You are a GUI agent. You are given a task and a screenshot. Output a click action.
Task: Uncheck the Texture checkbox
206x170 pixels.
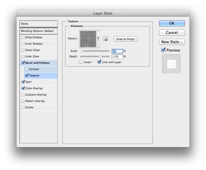tap(27, 76)
